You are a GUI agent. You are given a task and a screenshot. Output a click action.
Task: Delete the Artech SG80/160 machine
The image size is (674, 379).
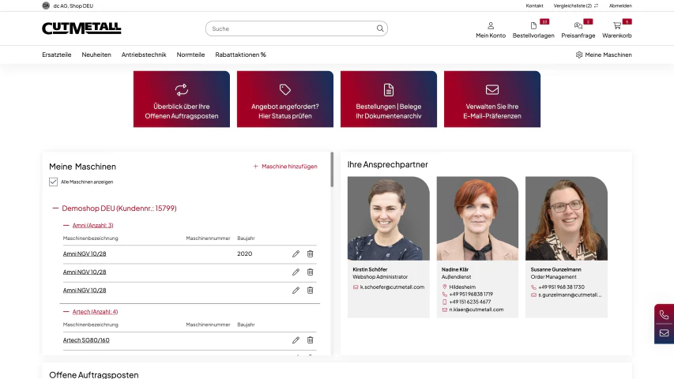(310, 340)
